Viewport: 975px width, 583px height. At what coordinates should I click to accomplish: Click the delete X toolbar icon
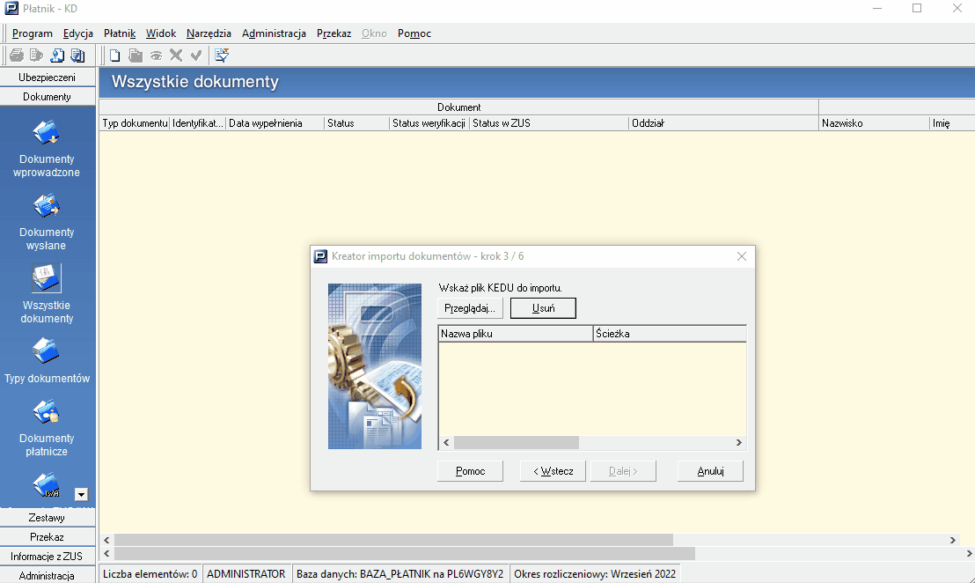176,55
